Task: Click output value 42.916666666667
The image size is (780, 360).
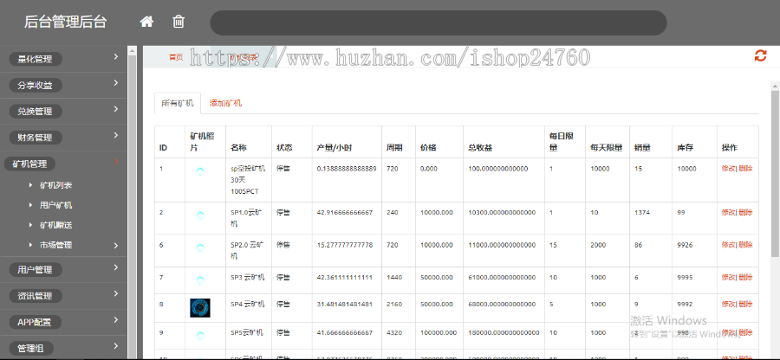Action: (x=344, y=212)
